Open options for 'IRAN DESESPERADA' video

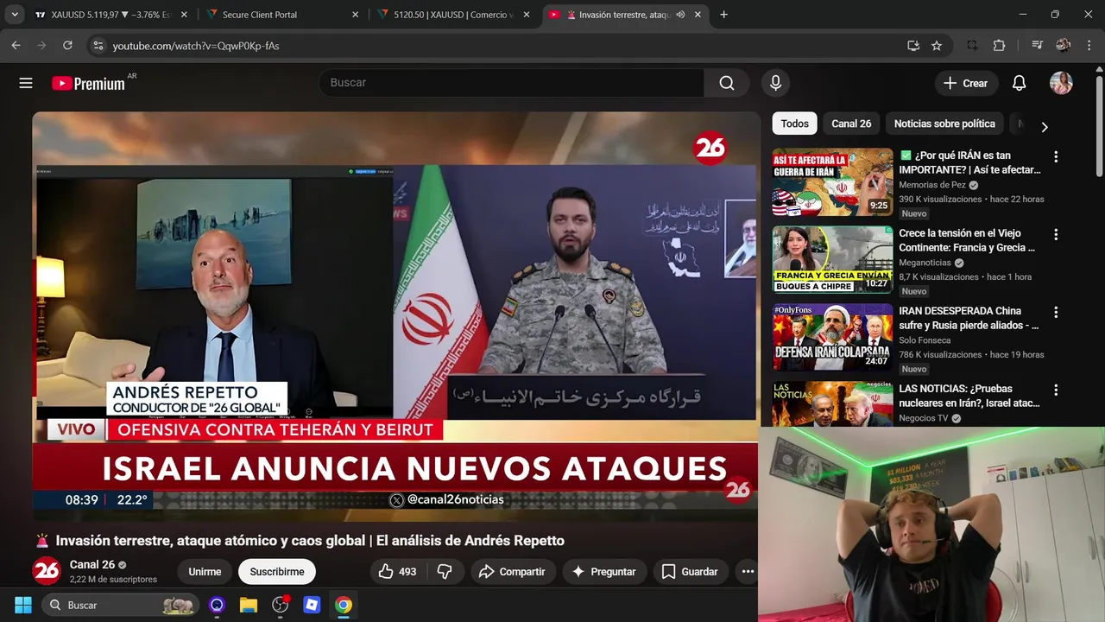[x=1055, y=313]
